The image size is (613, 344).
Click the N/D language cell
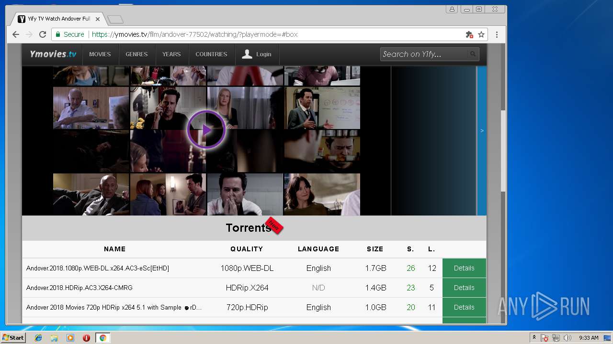318,288
